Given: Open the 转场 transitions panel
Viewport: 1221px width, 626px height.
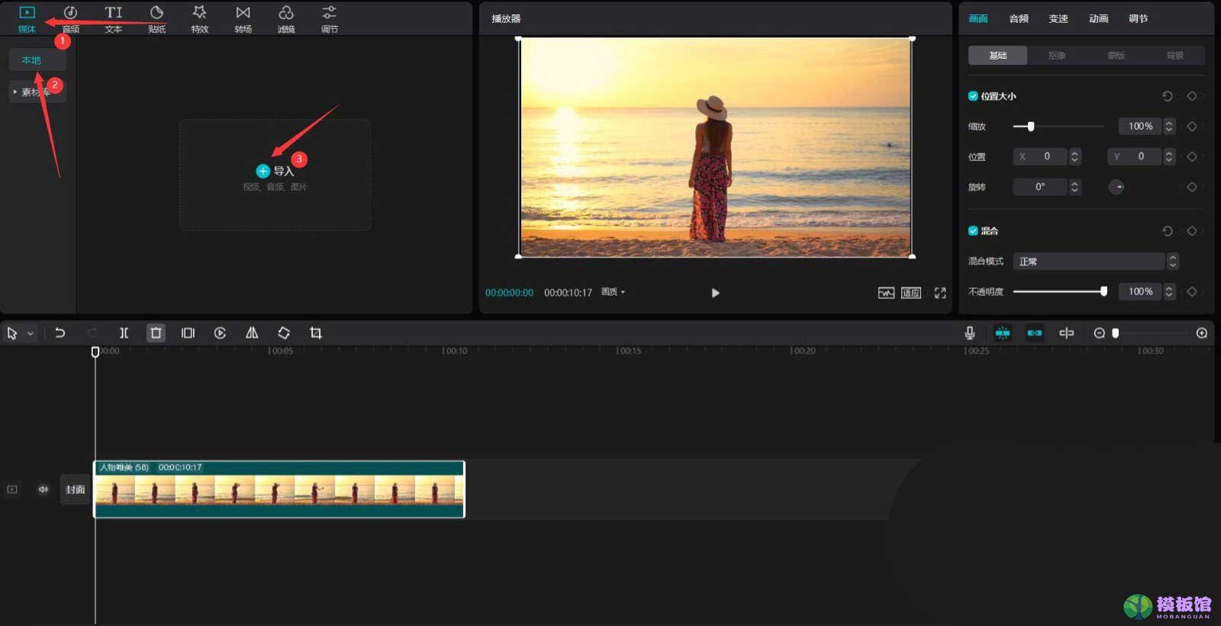Looking at the screenshot, I should click(x=243, y=19).
